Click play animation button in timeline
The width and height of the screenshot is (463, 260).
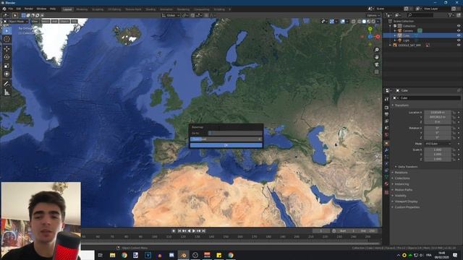194,231
